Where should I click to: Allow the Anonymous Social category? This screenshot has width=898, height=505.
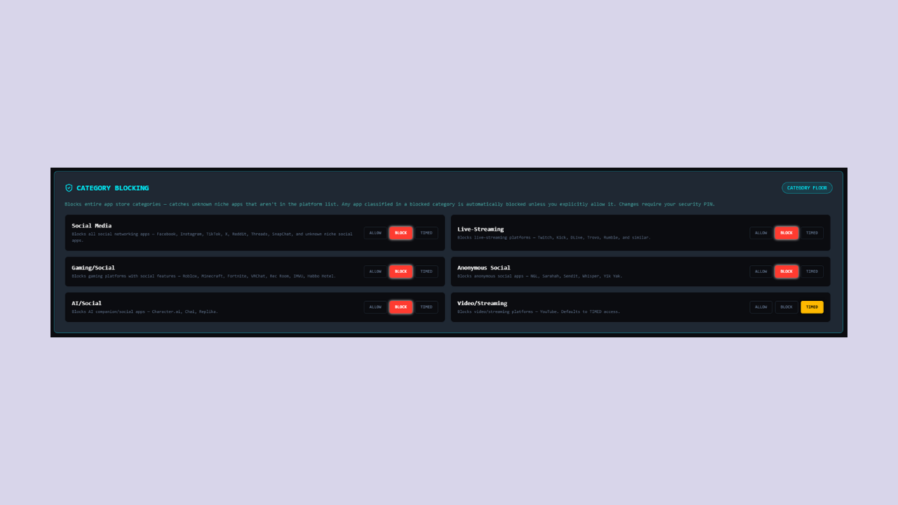(x=761, y=271)
